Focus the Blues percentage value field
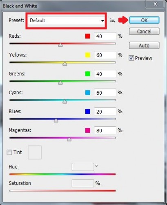Screen dimensions: 167x205 tap(105, 112)
